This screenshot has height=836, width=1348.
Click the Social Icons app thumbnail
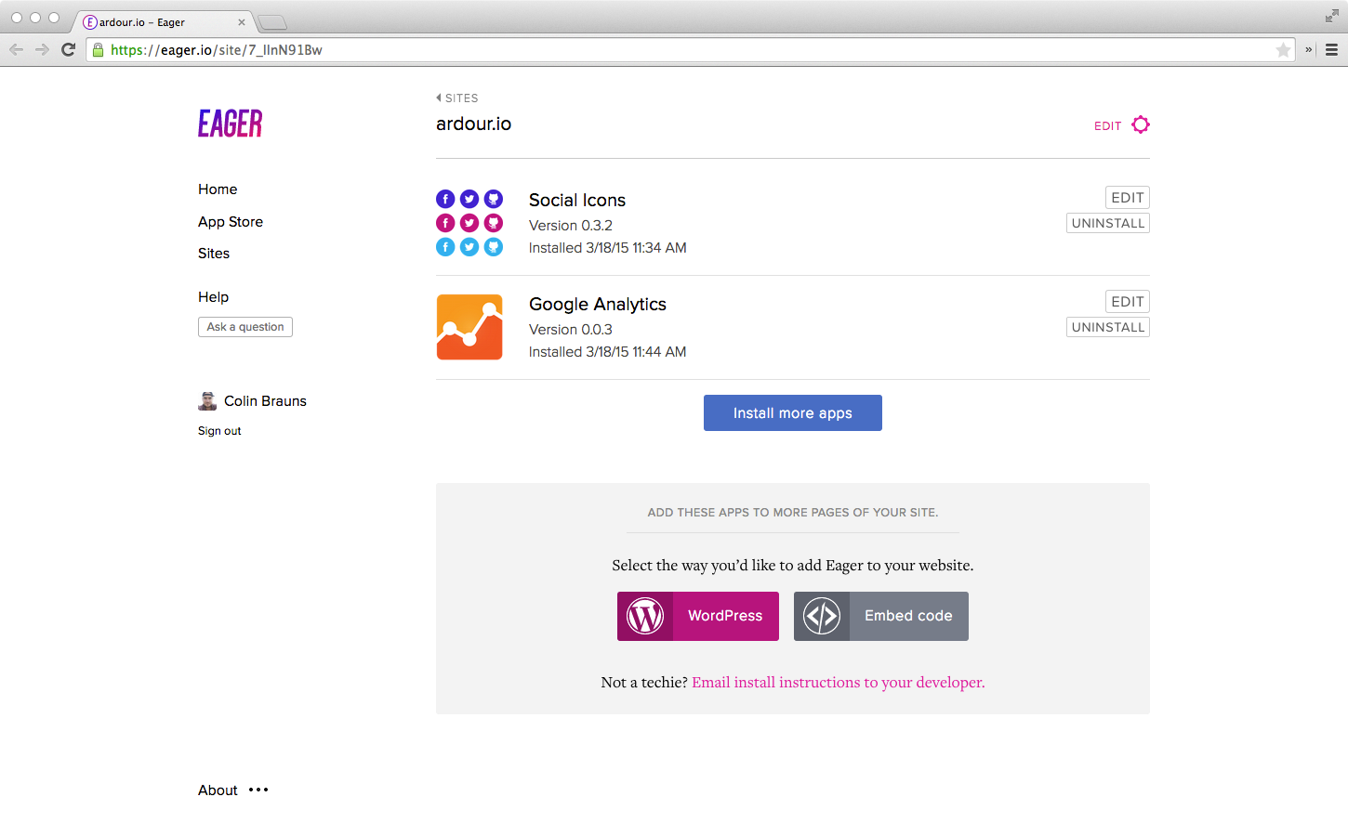point(469,223)
